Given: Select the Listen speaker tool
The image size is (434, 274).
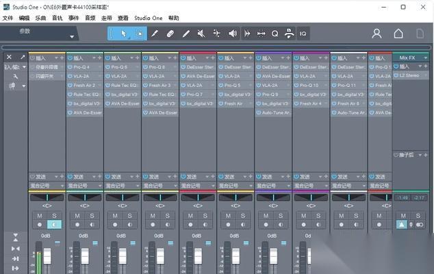Looking at the screenshot, I should (x=233, y=34).
